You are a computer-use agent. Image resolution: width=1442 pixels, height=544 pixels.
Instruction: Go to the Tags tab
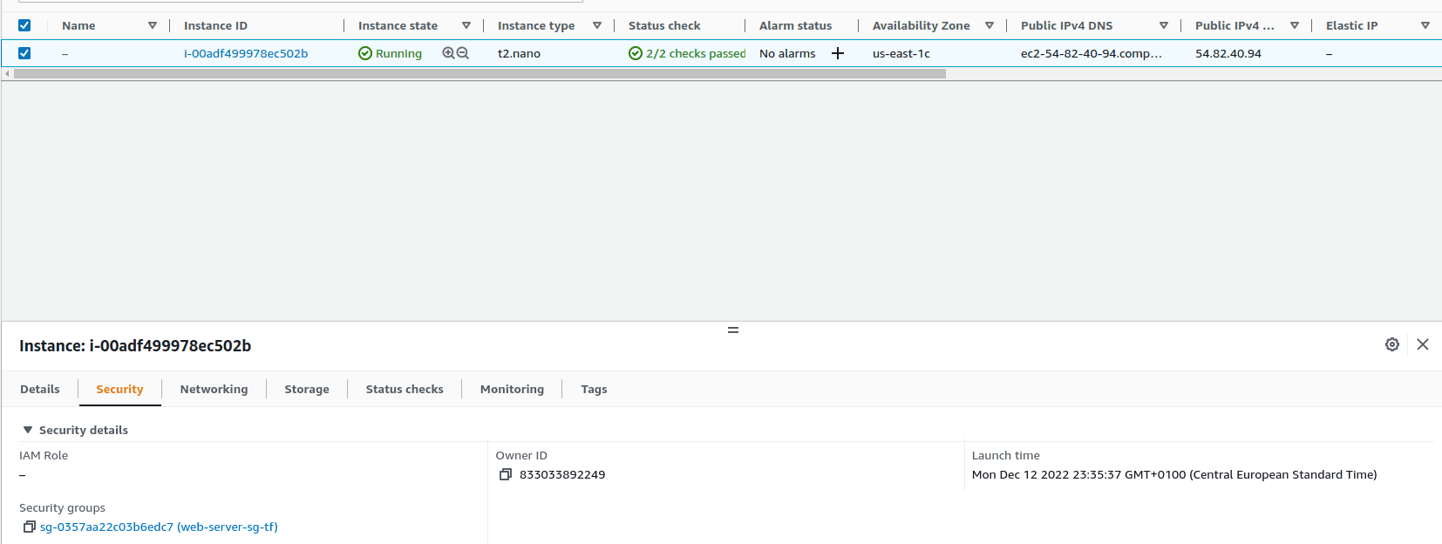pyautogui.click(x=594, y=389)
